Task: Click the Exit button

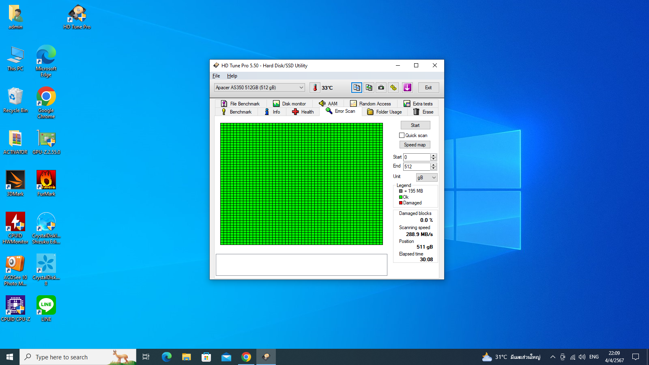Action: (x=428, y=88)
